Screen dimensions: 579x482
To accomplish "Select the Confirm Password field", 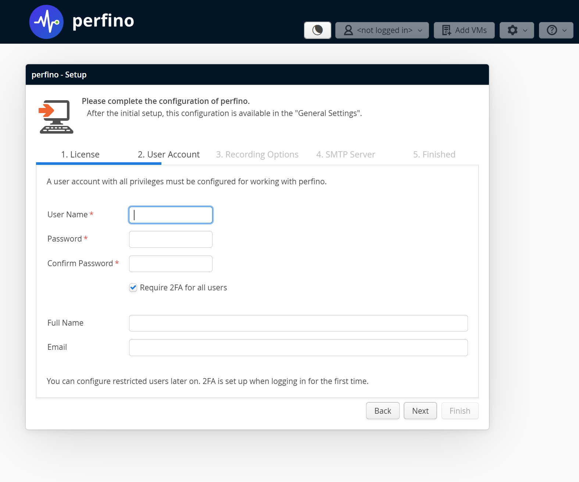I will click(171, 264).
